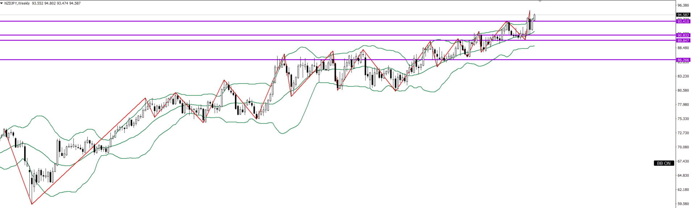Select the 86.266 purple price label
This screenshot has width=692, height=208.
click(x=683, y=60)
